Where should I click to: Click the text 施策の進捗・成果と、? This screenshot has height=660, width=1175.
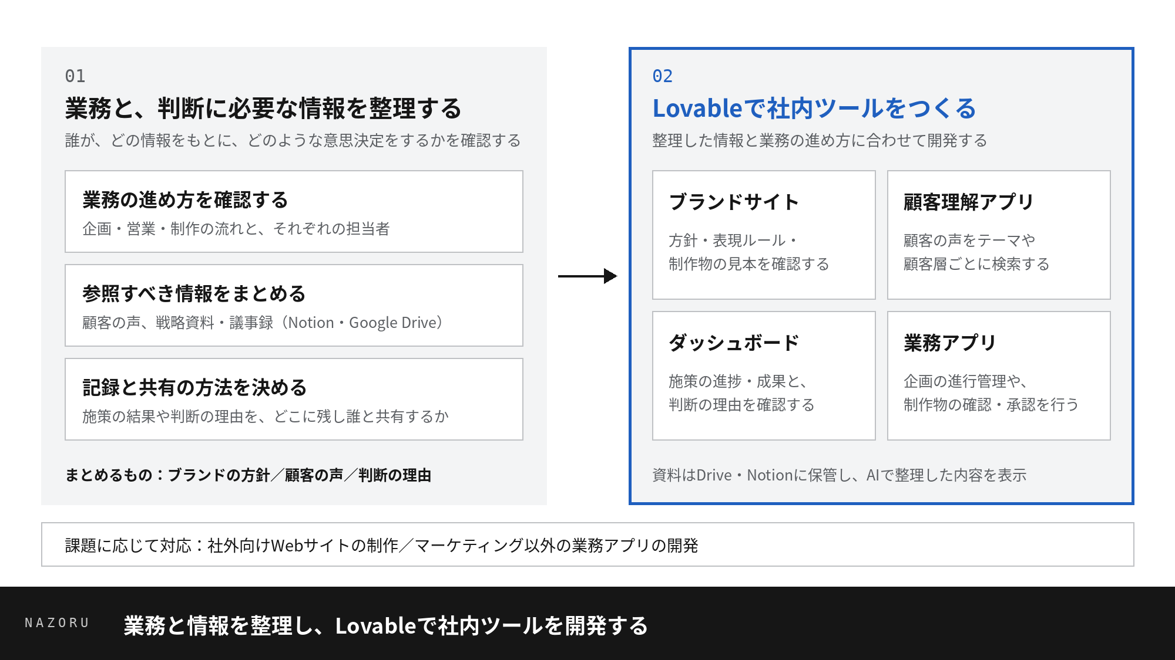click(x=738, y=381)
